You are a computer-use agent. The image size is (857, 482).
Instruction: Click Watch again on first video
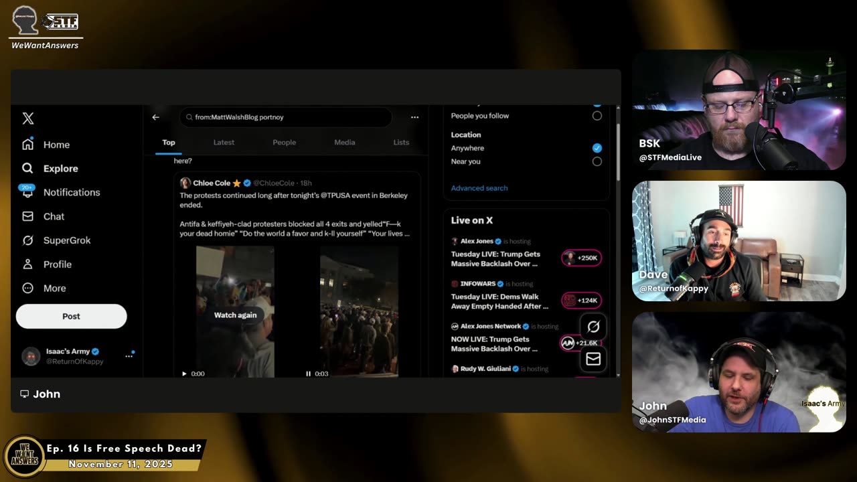coord(235,315)
